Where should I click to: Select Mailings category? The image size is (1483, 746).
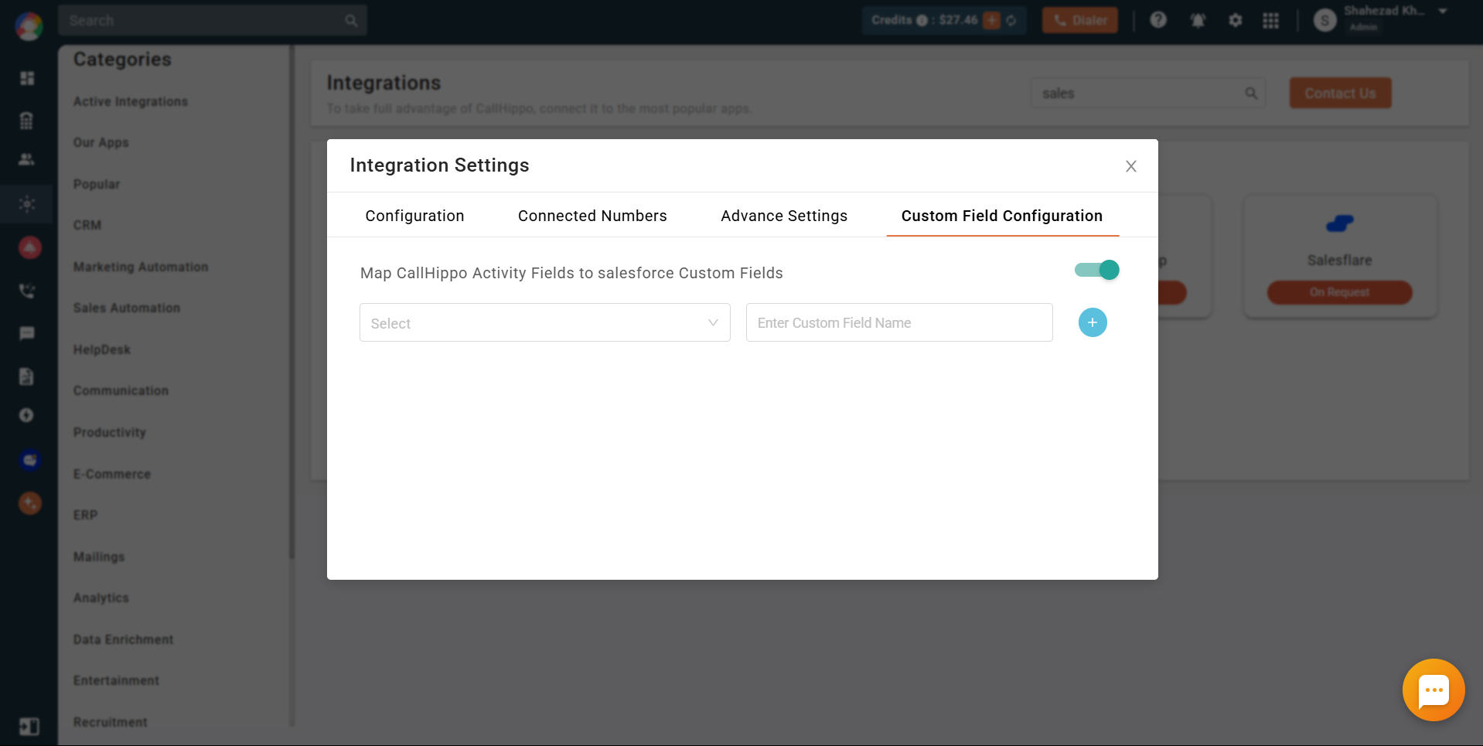click(99, 557)
